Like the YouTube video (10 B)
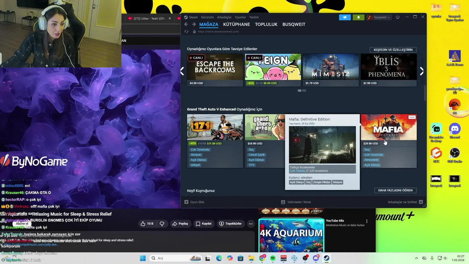Image resolution: width=469 pixels, height=264 pixels. click(147, 224)
